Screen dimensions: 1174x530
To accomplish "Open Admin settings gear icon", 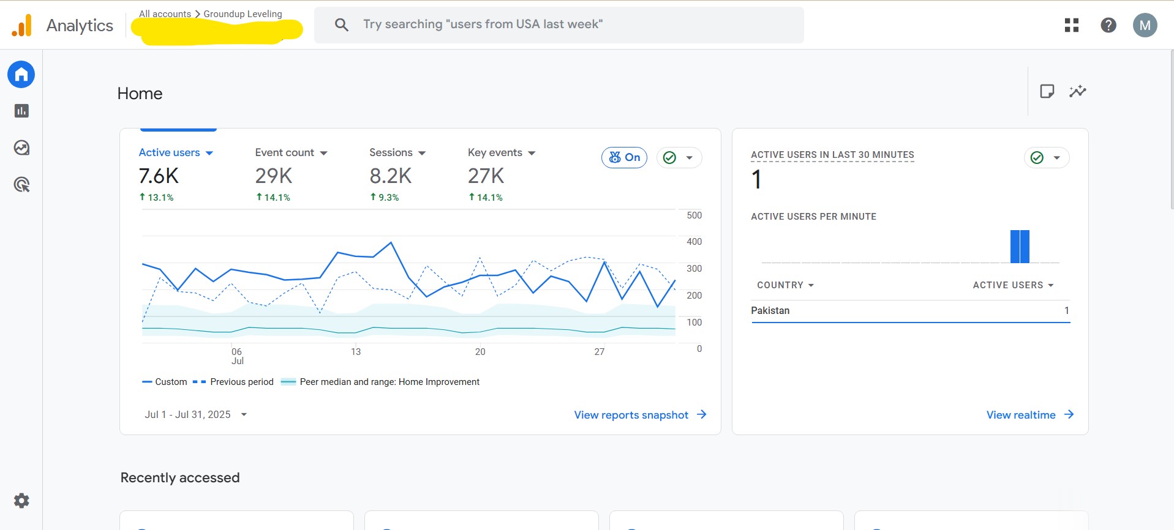I will tap(21, 501).
